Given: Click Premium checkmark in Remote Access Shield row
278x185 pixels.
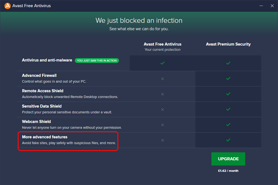Looking at the screenshot, I should 228,94.
